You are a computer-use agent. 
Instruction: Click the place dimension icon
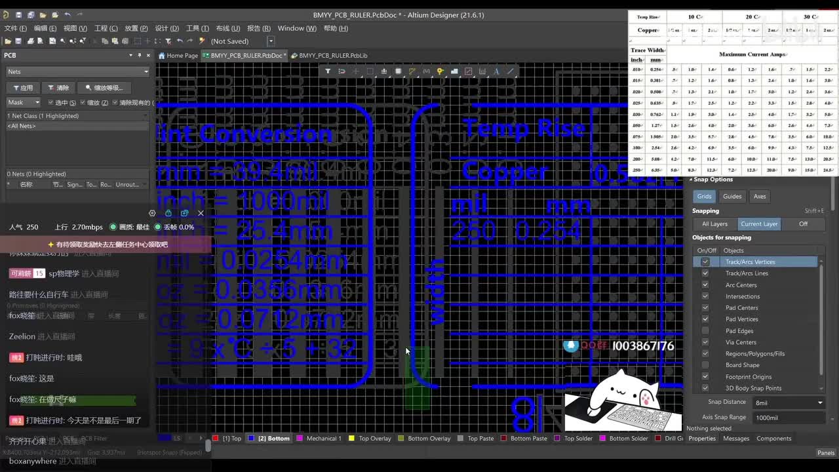[x=482, y=71]
